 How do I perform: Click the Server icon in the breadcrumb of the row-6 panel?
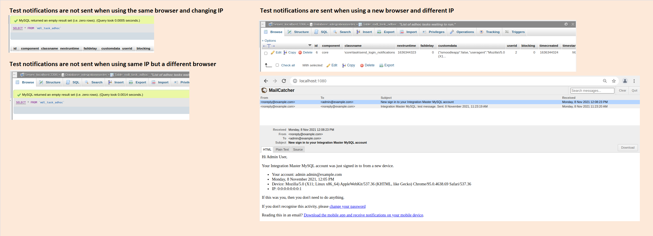coord(270,24)
